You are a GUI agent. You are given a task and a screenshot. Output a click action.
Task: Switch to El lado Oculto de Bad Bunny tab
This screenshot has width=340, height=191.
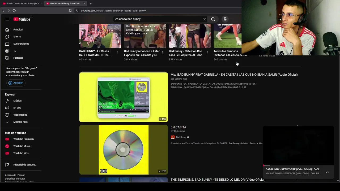click(22, 3)
